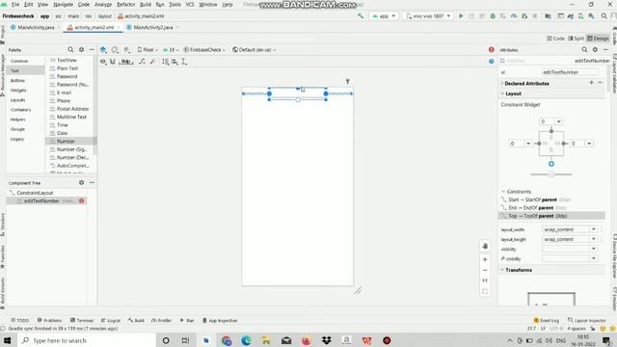Click the Make Project hammer icon

tap(360, 16)
